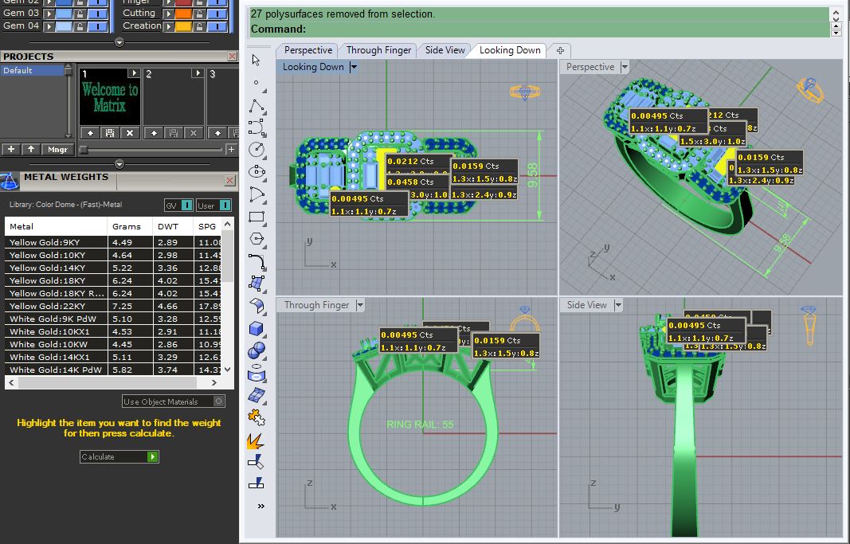This screenshot has height=544, width=850.
Task: Open the Side View viewport dropdown arrow
Action: (617, 306)
